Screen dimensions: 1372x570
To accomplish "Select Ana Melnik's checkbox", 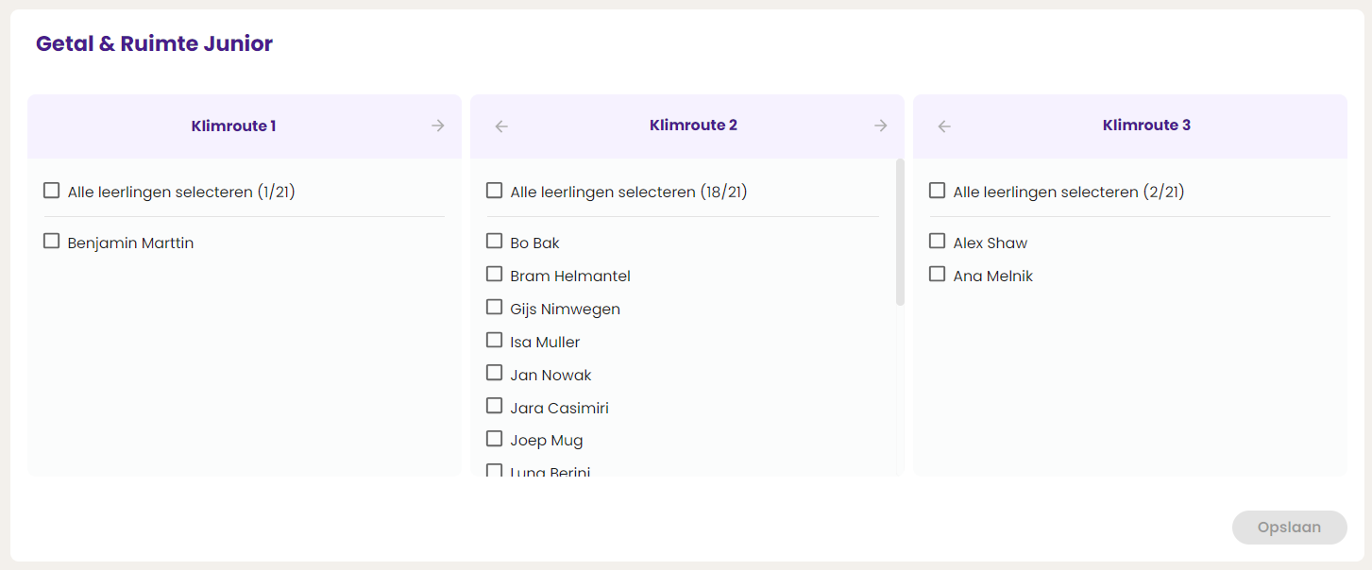I will 937,274.
